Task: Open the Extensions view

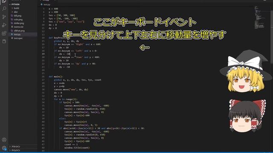Action: pyautogui.click(x=4, y=33)
